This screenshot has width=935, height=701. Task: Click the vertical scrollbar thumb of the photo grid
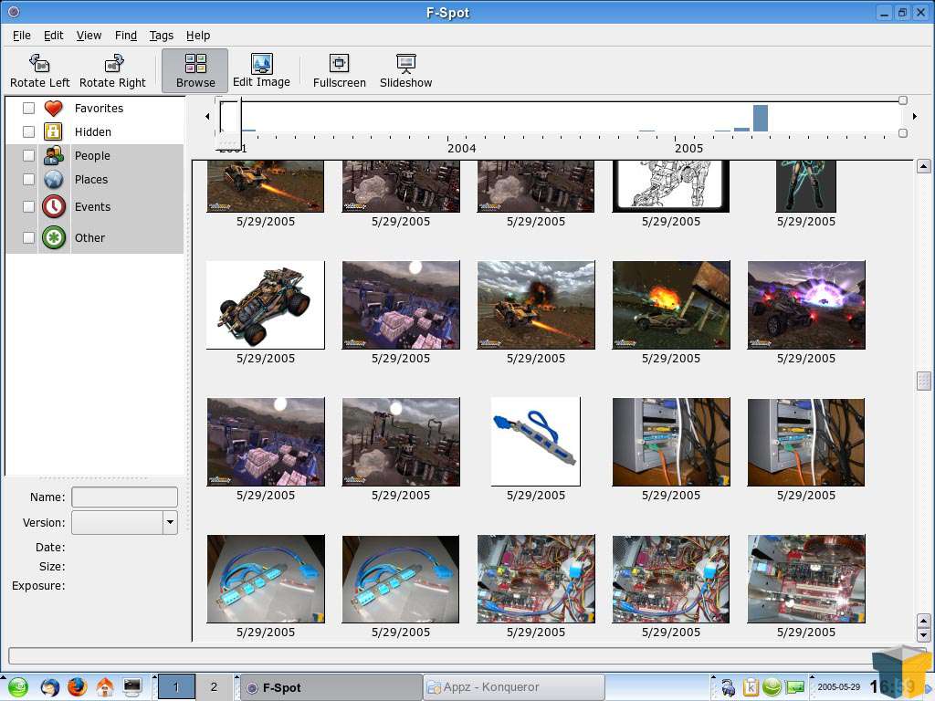pyautogui.click(x=923, y=381)
